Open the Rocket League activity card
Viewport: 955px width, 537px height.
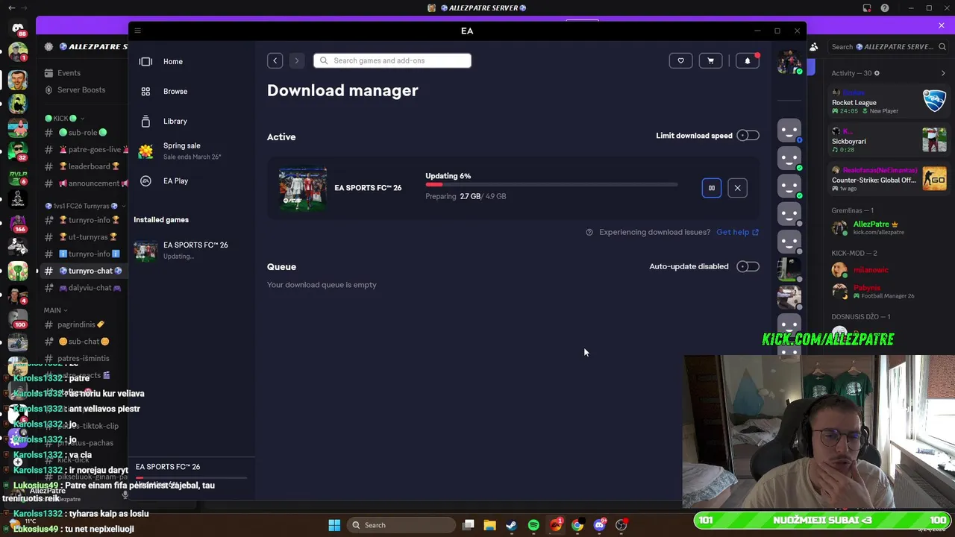pos(889,101)
